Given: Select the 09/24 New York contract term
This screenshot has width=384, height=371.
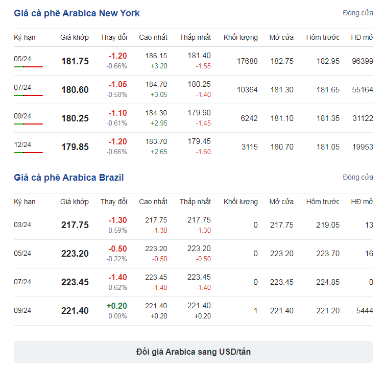Looking at the screenshot, I should pos(22,116).
